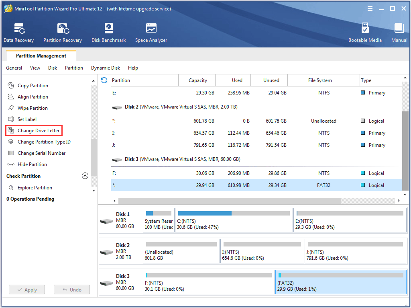Open the Help menu
Screen dimensions: 411x308
[133, 68]
